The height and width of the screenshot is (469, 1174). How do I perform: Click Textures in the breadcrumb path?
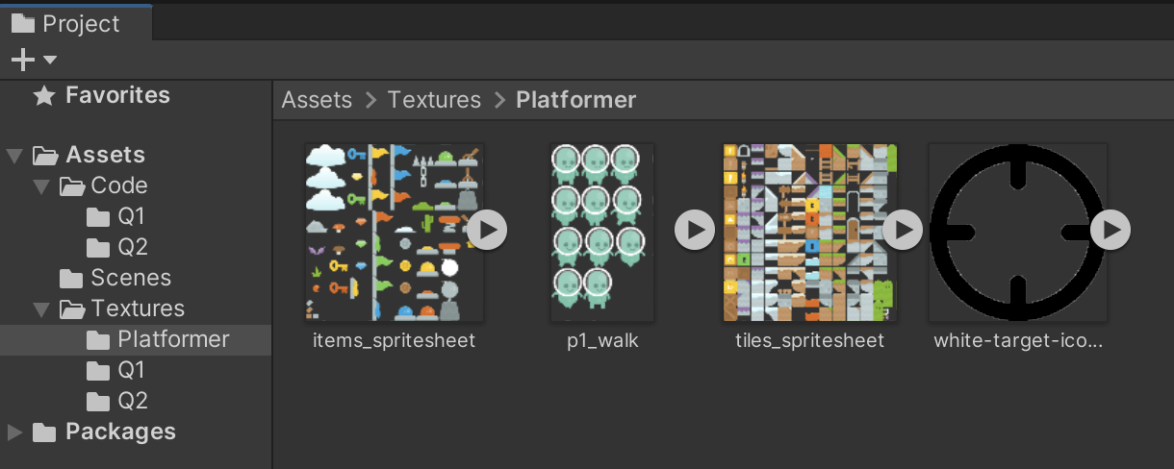434,100
